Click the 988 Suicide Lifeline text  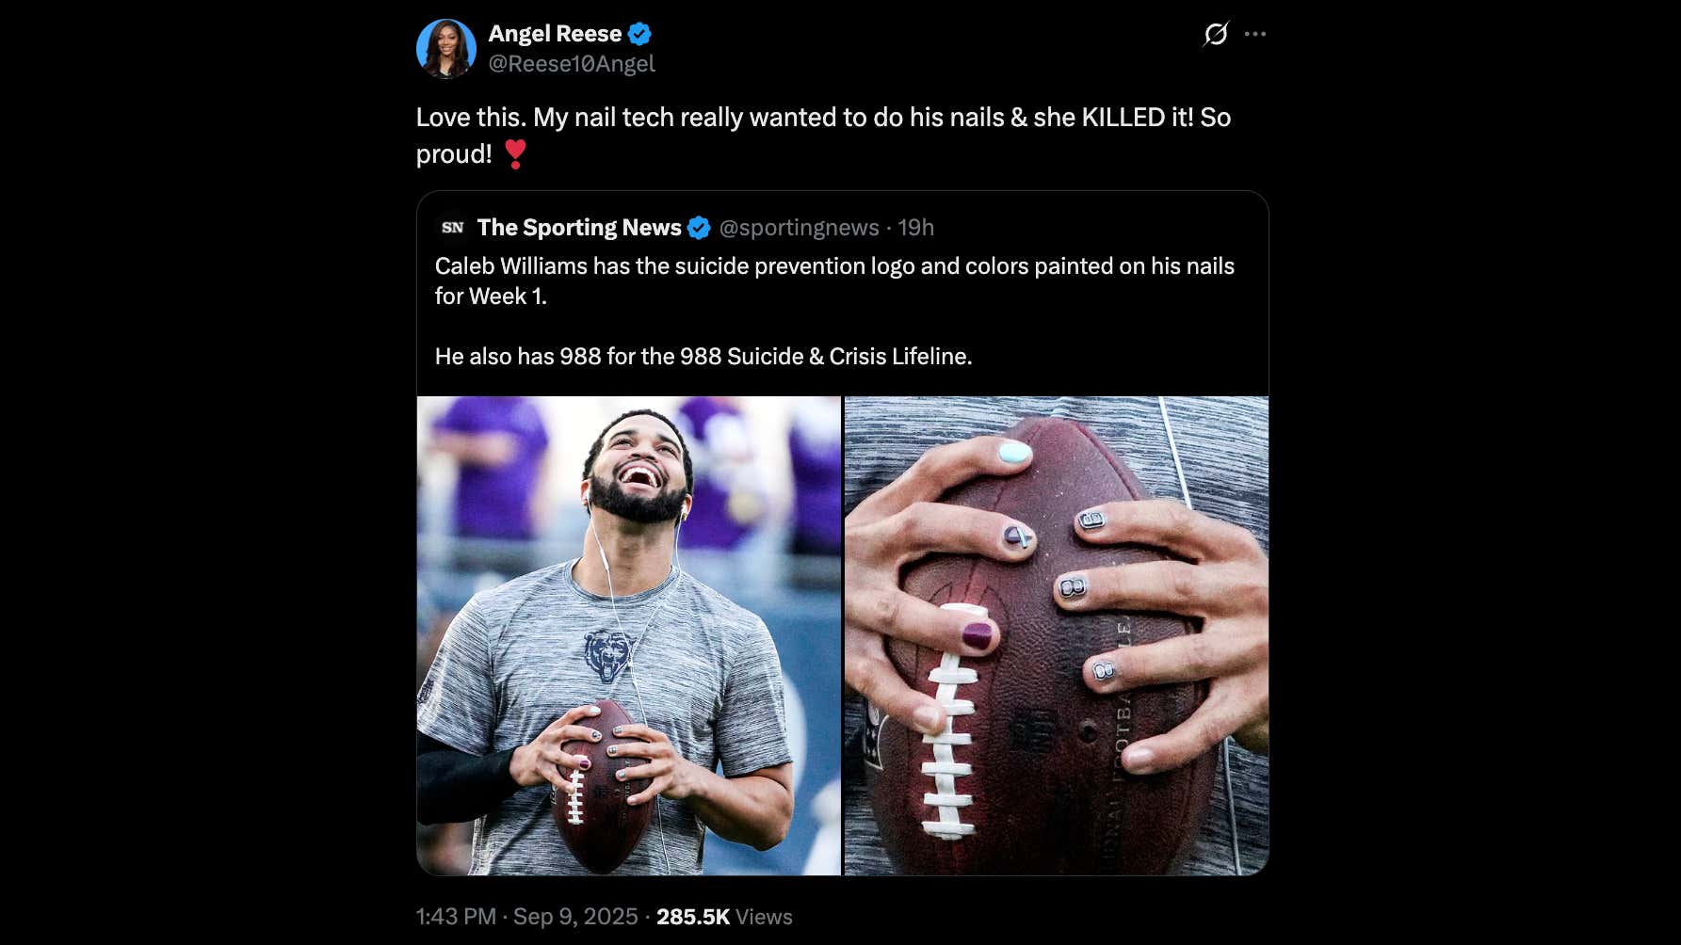click(x=704, y=356)
